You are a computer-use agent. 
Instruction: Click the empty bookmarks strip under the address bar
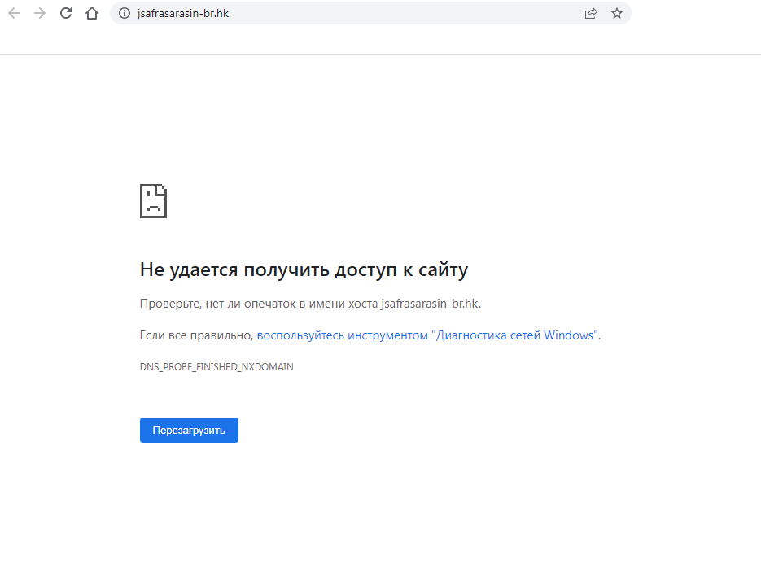(381, 40)
